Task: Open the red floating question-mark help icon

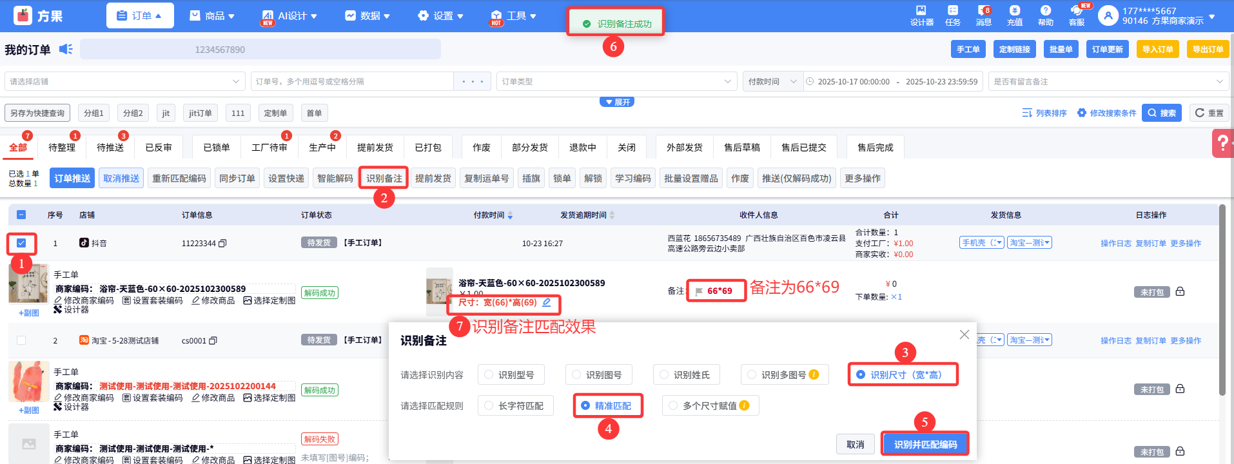Action: [x=1223, y=143]
